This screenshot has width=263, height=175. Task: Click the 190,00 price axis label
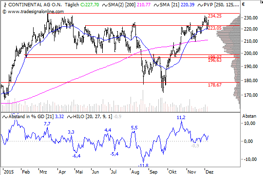tap(251, 67)
